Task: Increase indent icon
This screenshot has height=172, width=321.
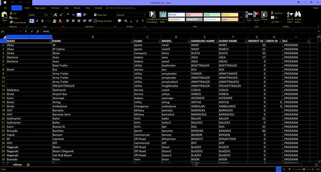Action: pyautogui.click(x=90, y=21)
